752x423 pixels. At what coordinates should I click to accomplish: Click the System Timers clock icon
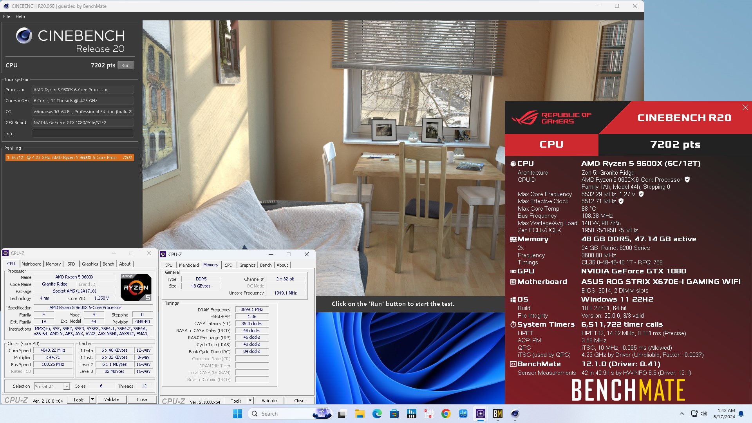tap(513, 324)
